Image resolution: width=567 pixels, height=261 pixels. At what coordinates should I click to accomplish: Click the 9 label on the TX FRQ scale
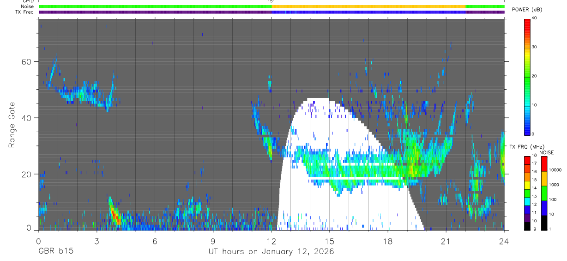coord(535,229)
